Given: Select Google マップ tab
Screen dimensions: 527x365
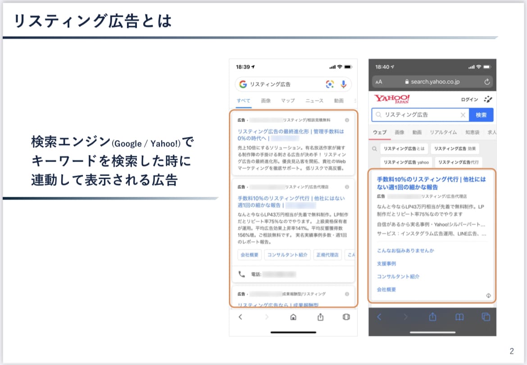Looking at the screenshot, I should pos(288,101).
